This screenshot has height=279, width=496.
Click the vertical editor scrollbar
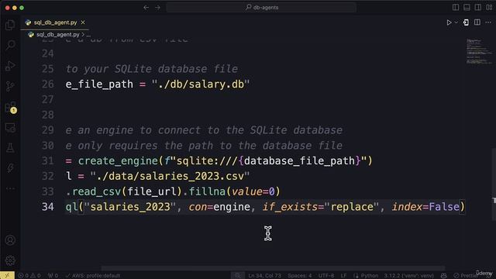pos(494,184)
